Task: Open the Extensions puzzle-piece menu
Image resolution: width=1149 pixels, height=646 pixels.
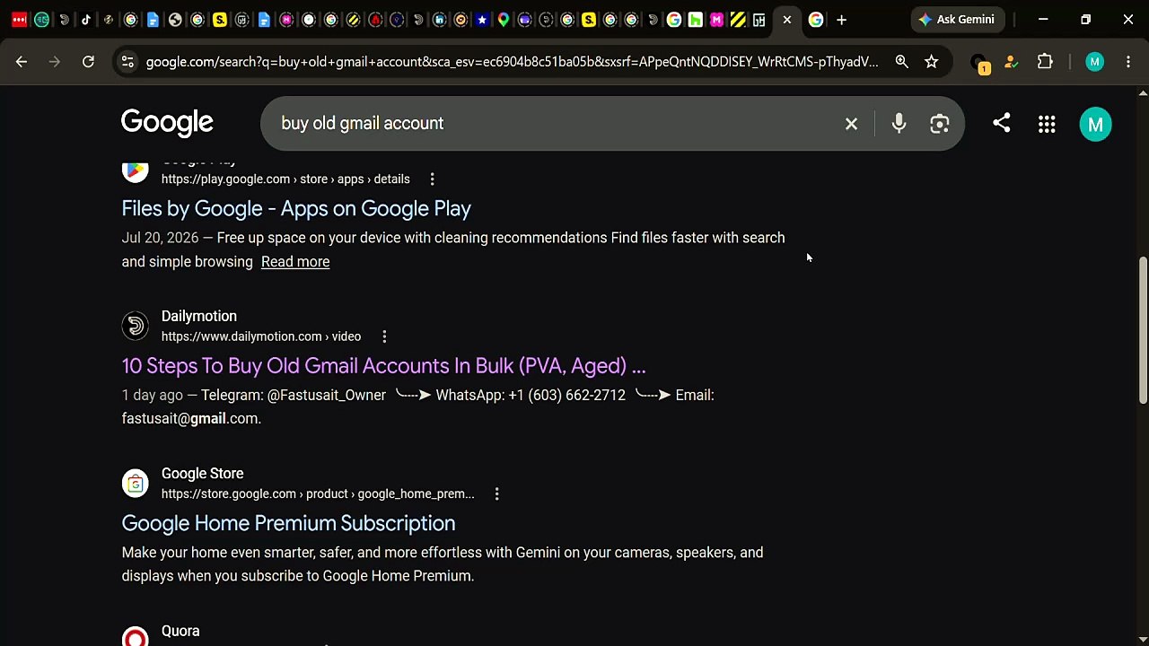Action: coord(1045,62)
